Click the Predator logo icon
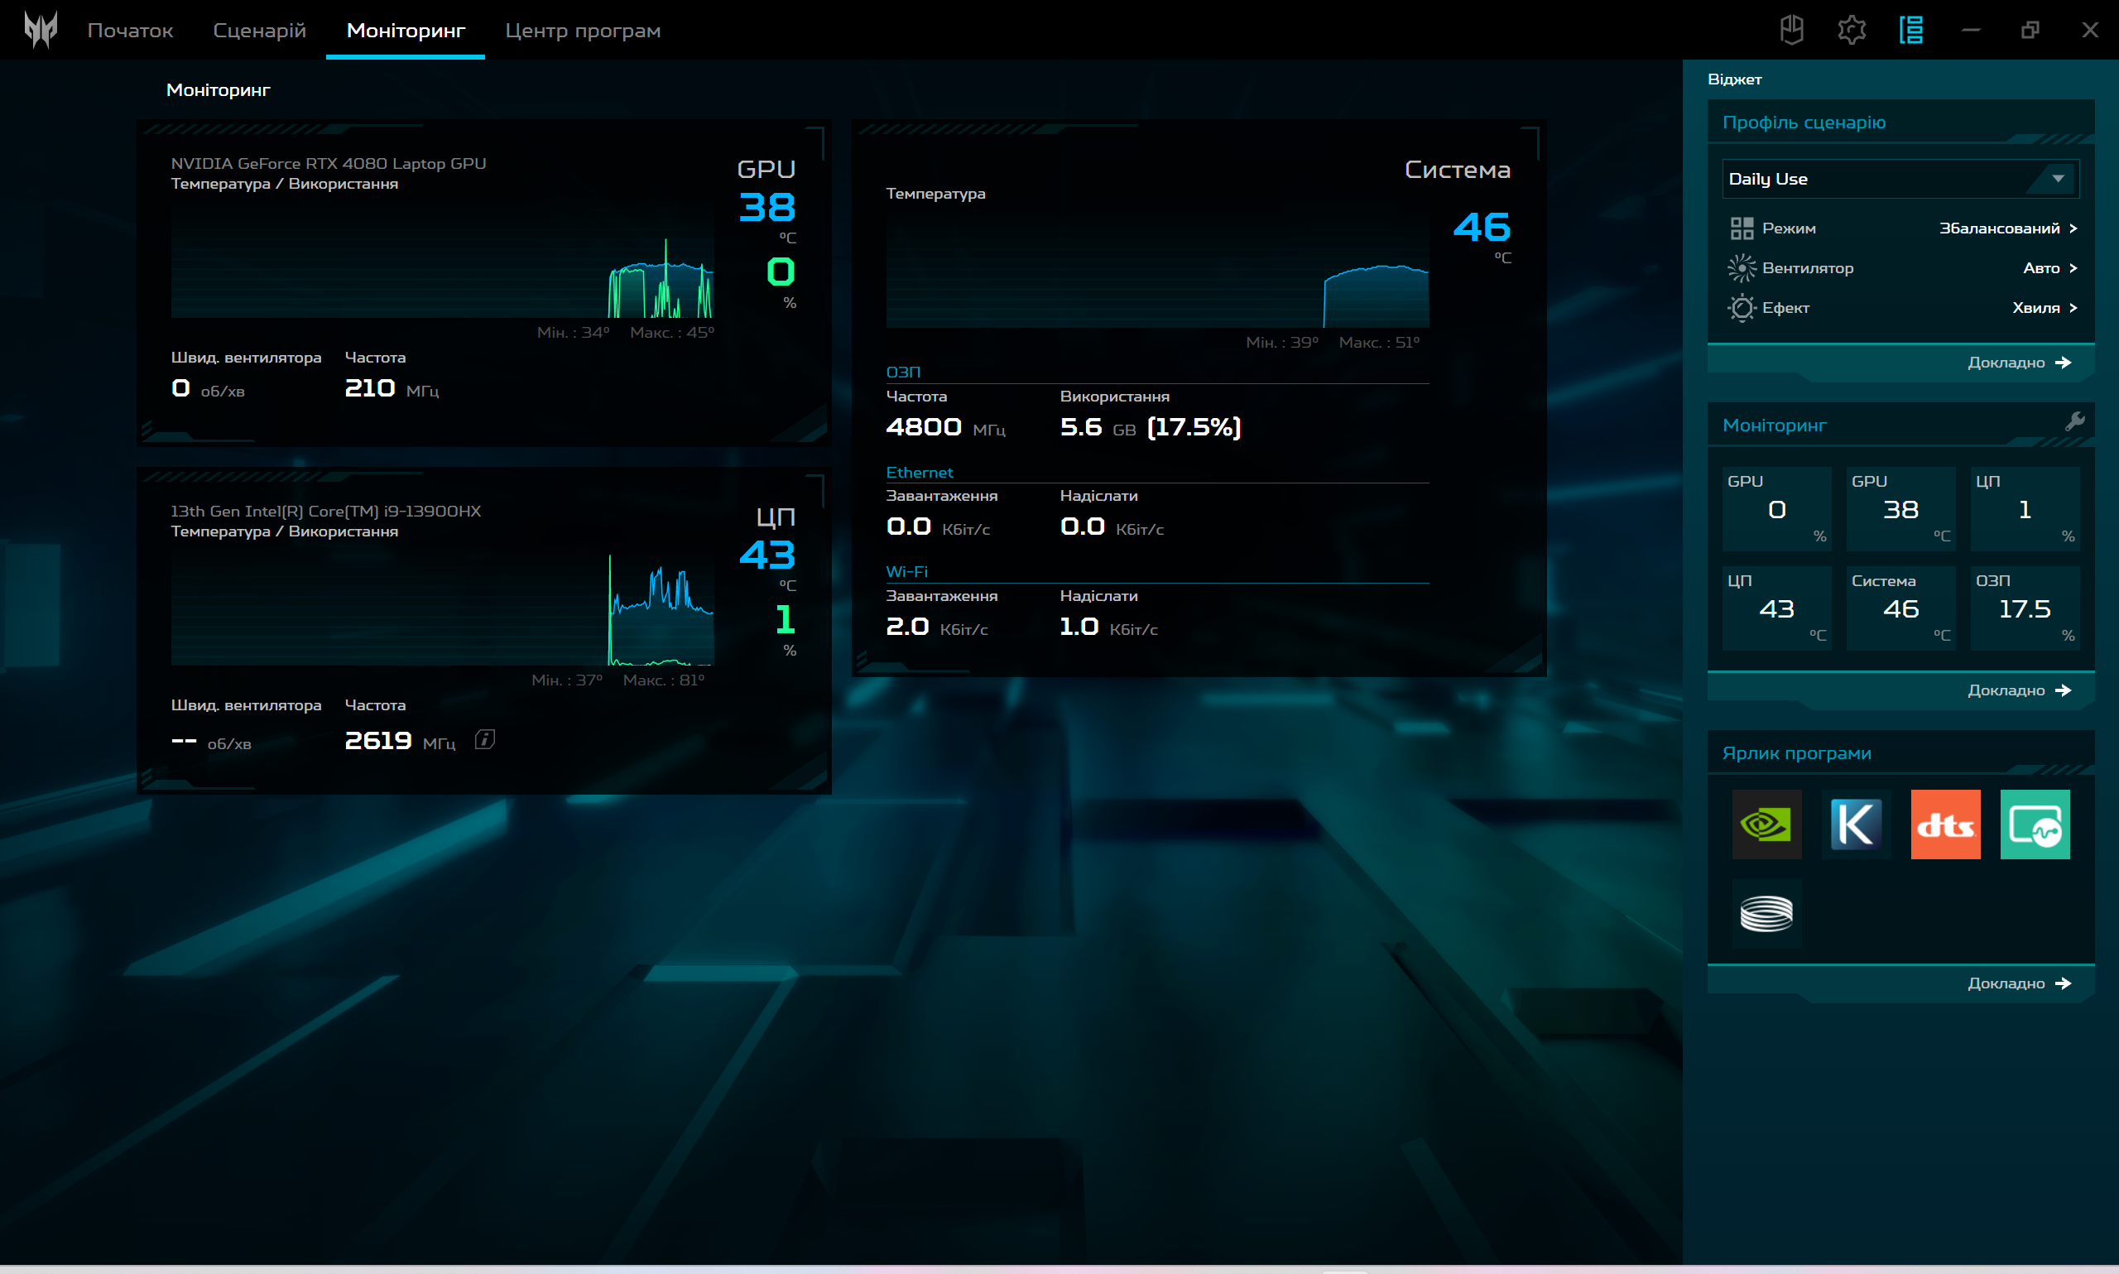Viewport: 2119px width, 1274px height. [41, 29]
